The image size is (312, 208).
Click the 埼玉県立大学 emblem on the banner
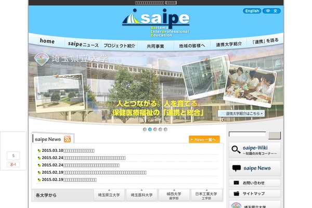point(42,59)
